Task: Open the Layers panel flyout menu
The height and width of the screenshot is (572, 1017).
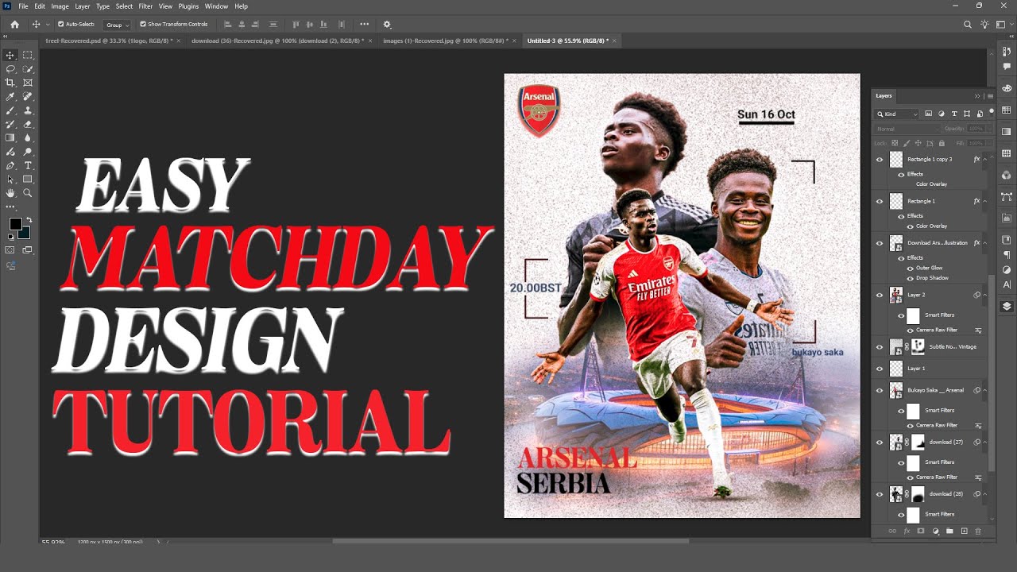Action: click(990, 96)
